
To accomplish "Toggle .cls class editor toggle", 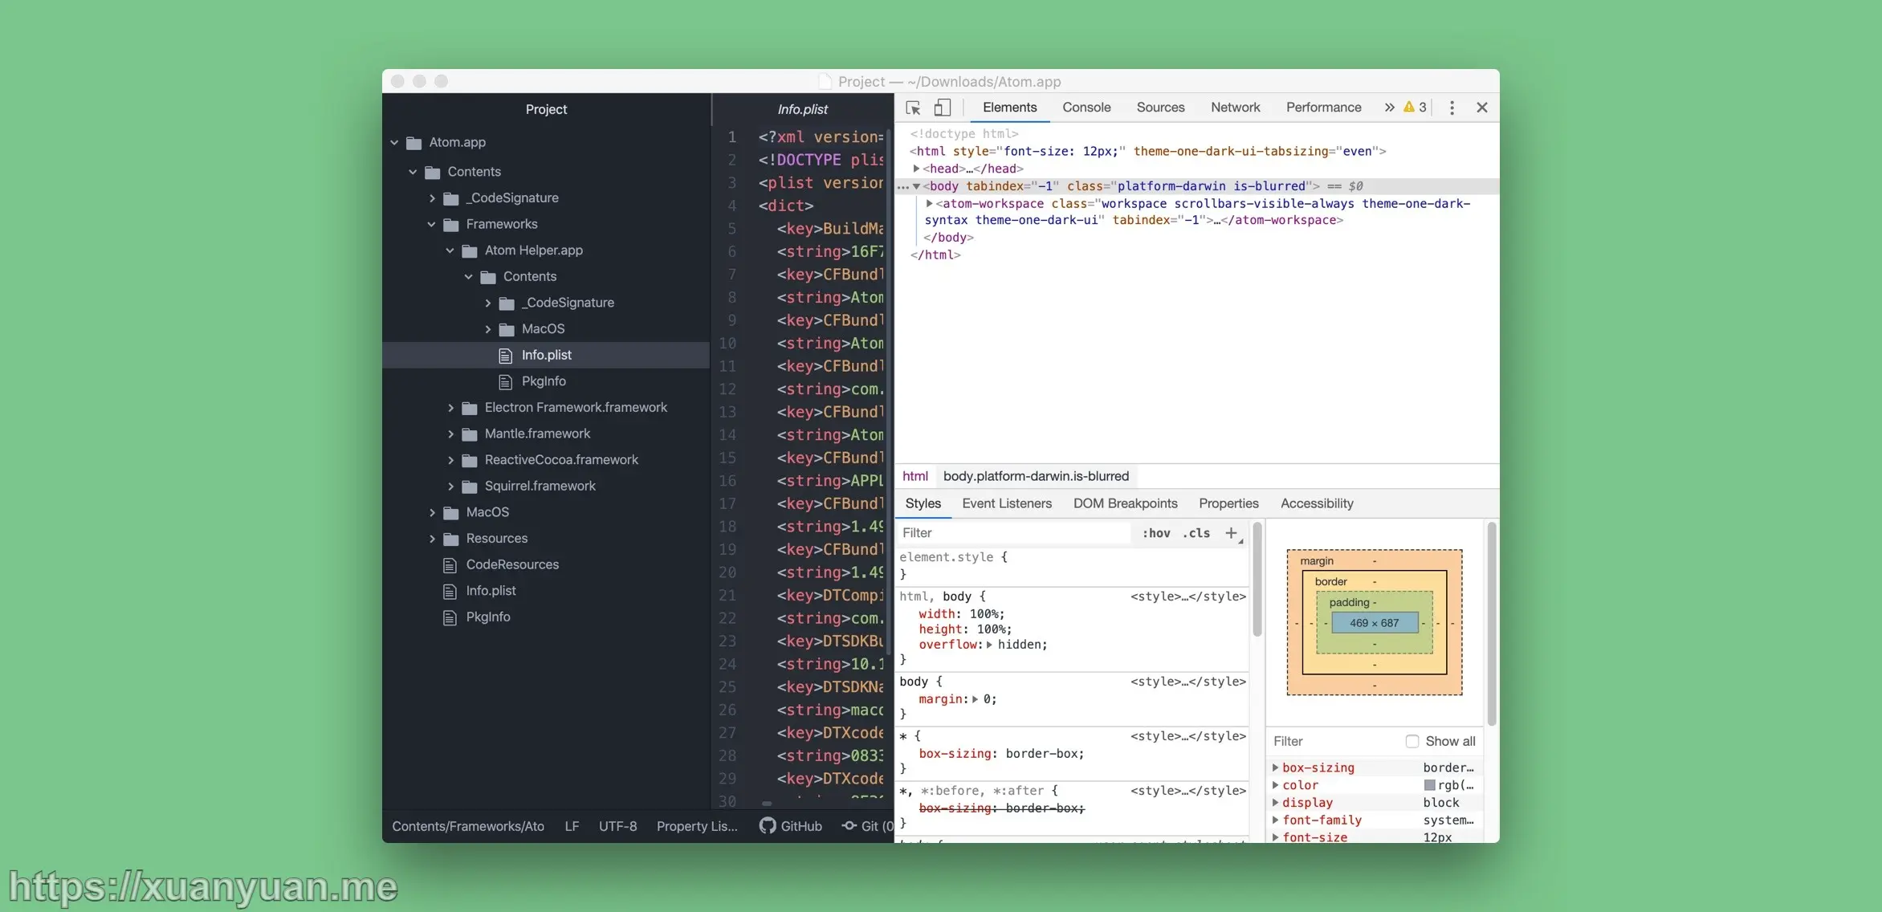I will point(1196,531).
